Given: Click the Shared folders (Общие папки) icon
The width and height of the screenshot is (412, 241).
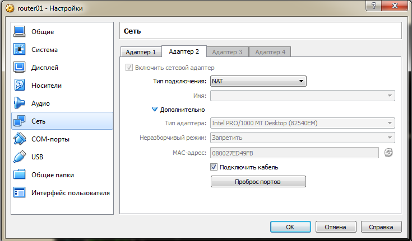Looking at the screenshot, I should [x=20, y=174].
